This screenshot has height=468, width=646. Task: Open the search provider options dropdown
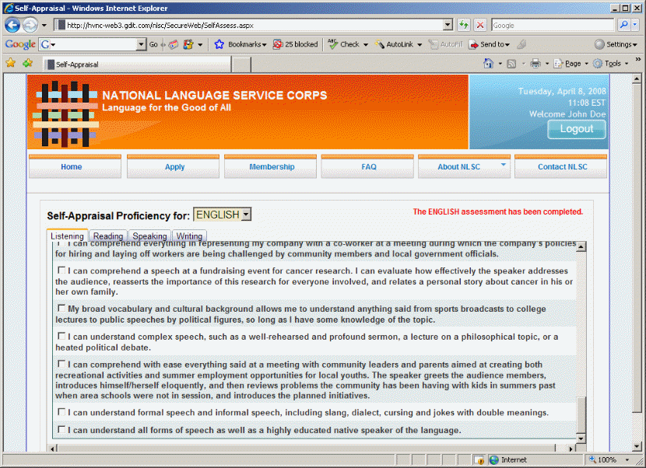tap(635, 25)
